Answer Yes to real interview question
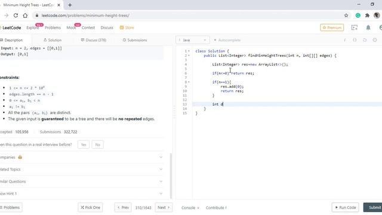Viewport: 382px width, 215px height. tap(84, 145)
